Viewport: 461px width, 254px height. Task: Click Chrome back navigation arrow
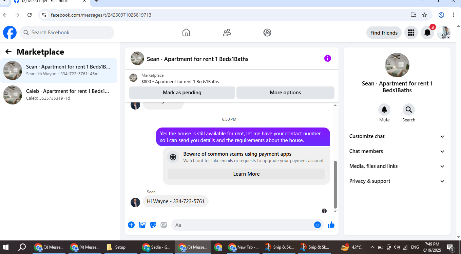point(5,15)
